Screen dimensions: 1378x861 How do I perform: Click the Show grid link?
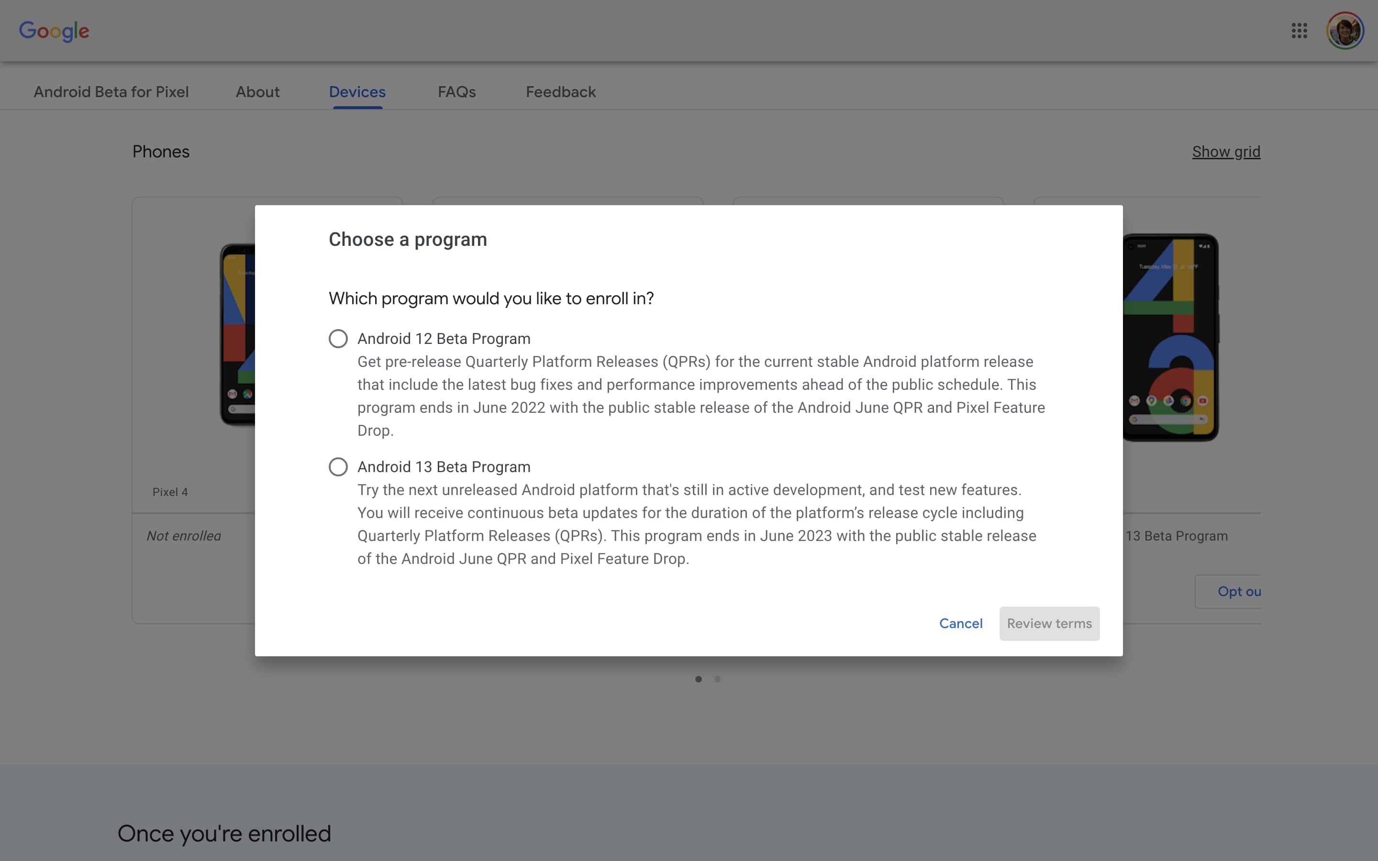click(1226, 152)
